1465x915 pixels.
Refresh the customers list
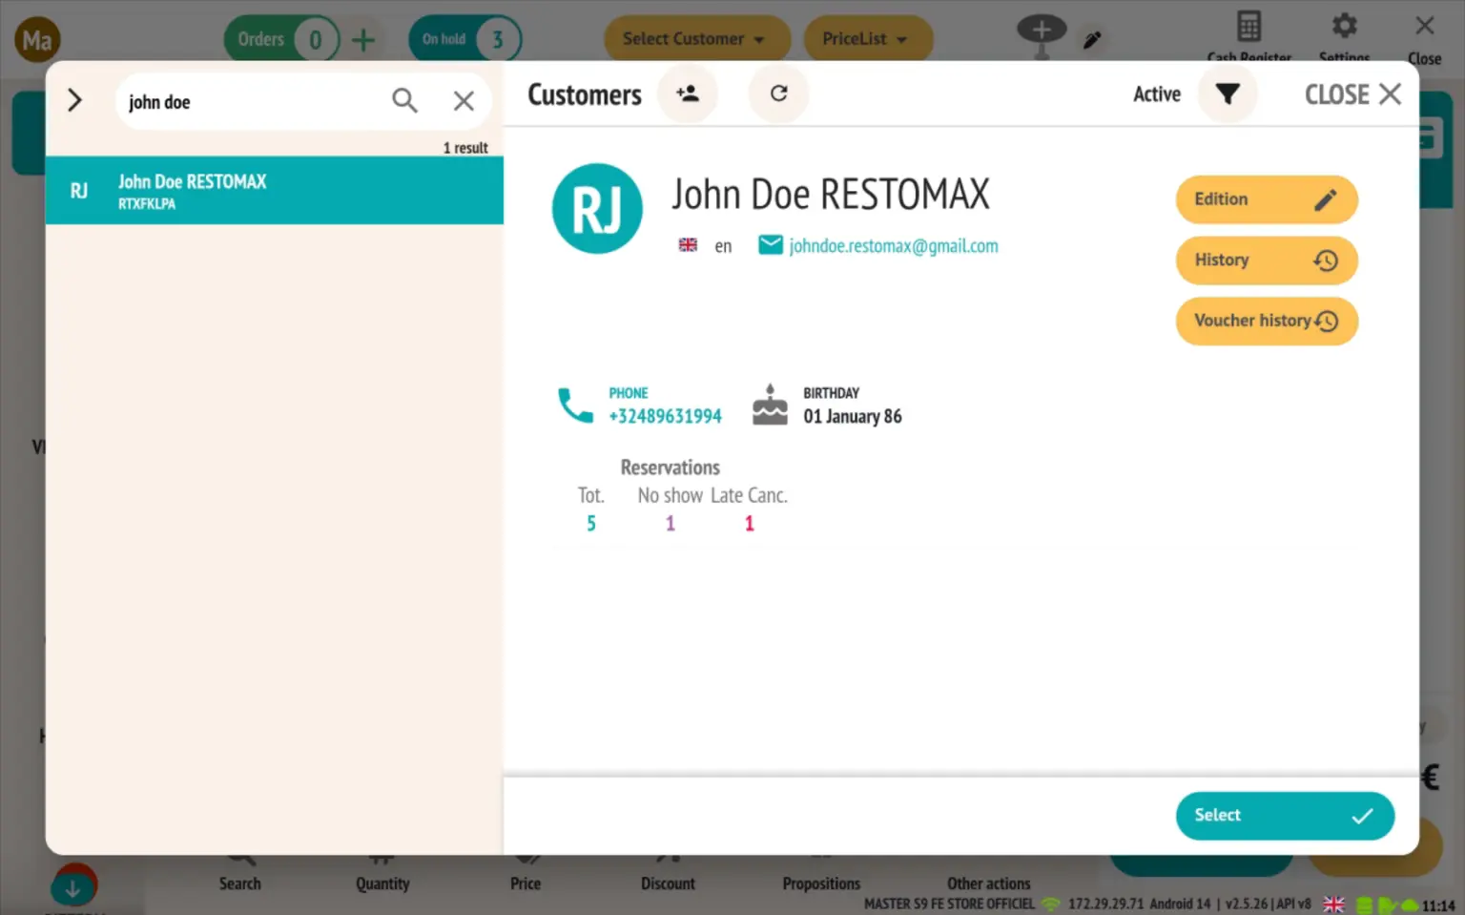(778, 94)
